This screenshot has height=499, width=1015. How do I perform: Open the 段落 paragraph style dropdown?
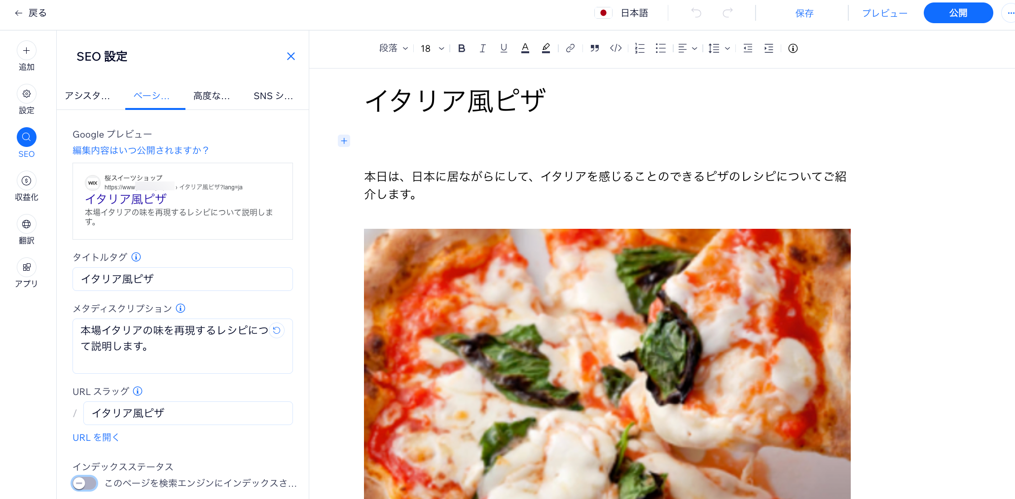393,48
